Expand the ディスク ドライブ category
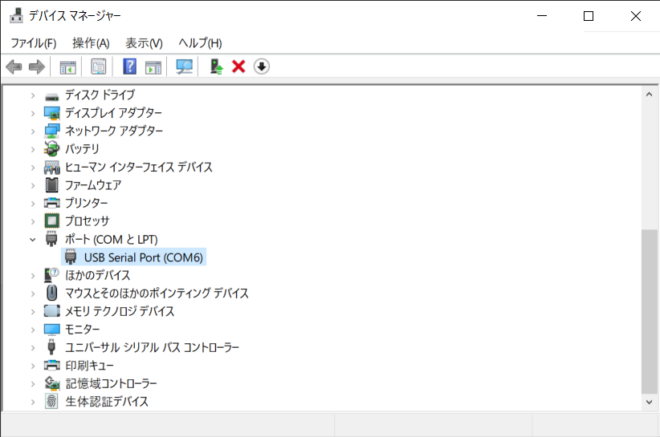This screenshot has height=437, width=660. (33, 95)
